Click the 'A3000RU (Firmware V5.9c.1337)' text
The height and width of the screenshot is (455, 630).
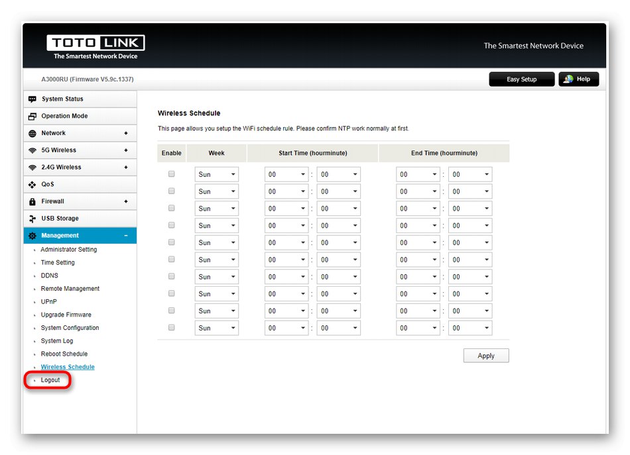[x=88, y=79]
